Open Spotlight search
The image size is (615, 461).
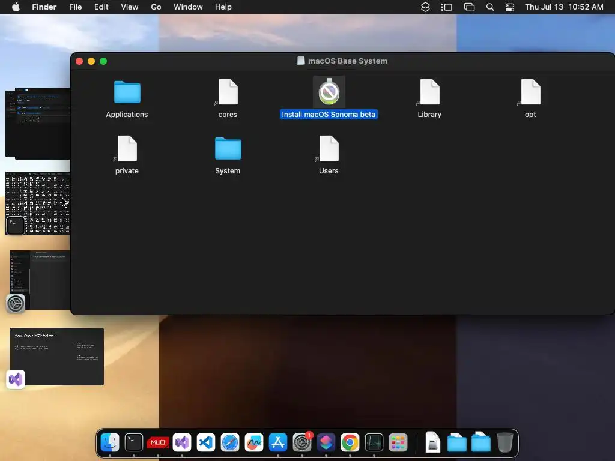coord(490,7)
